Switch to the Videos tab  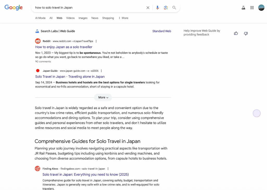pyautogui.click(x=70, y=18)
